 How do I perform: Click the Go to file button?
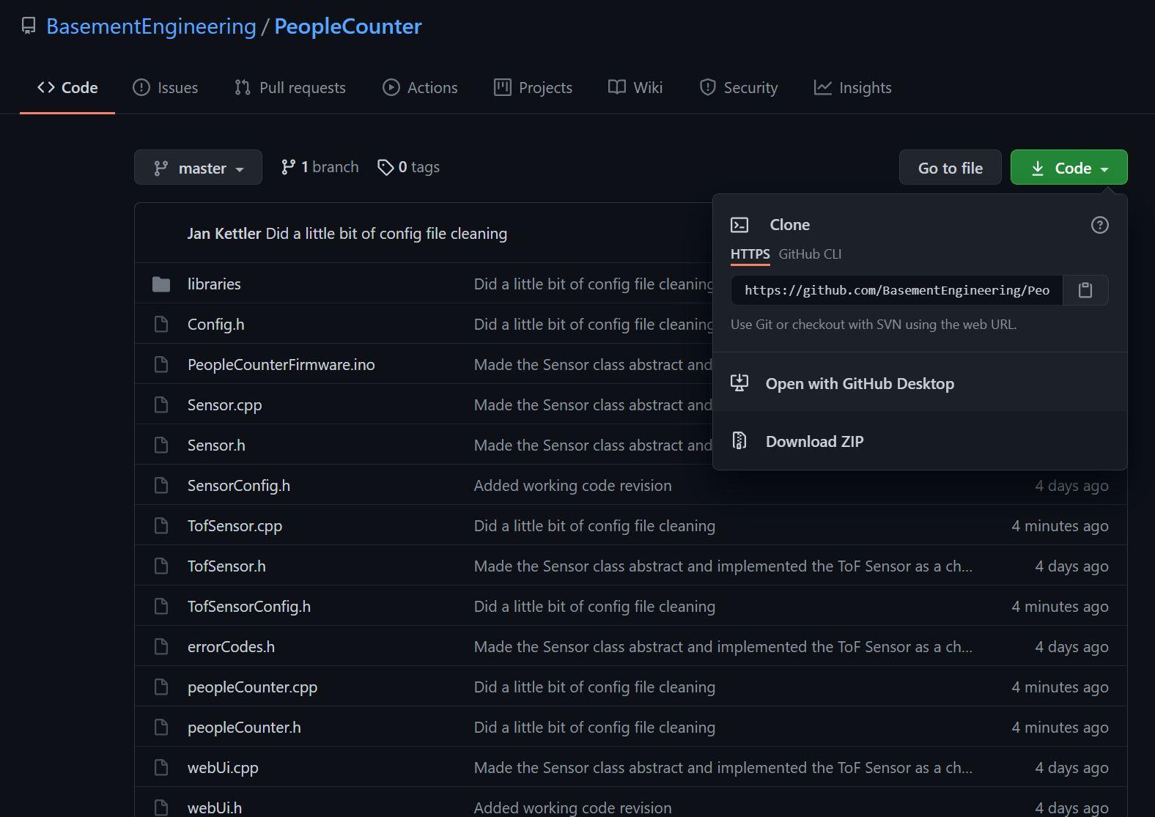pos(950,168)
